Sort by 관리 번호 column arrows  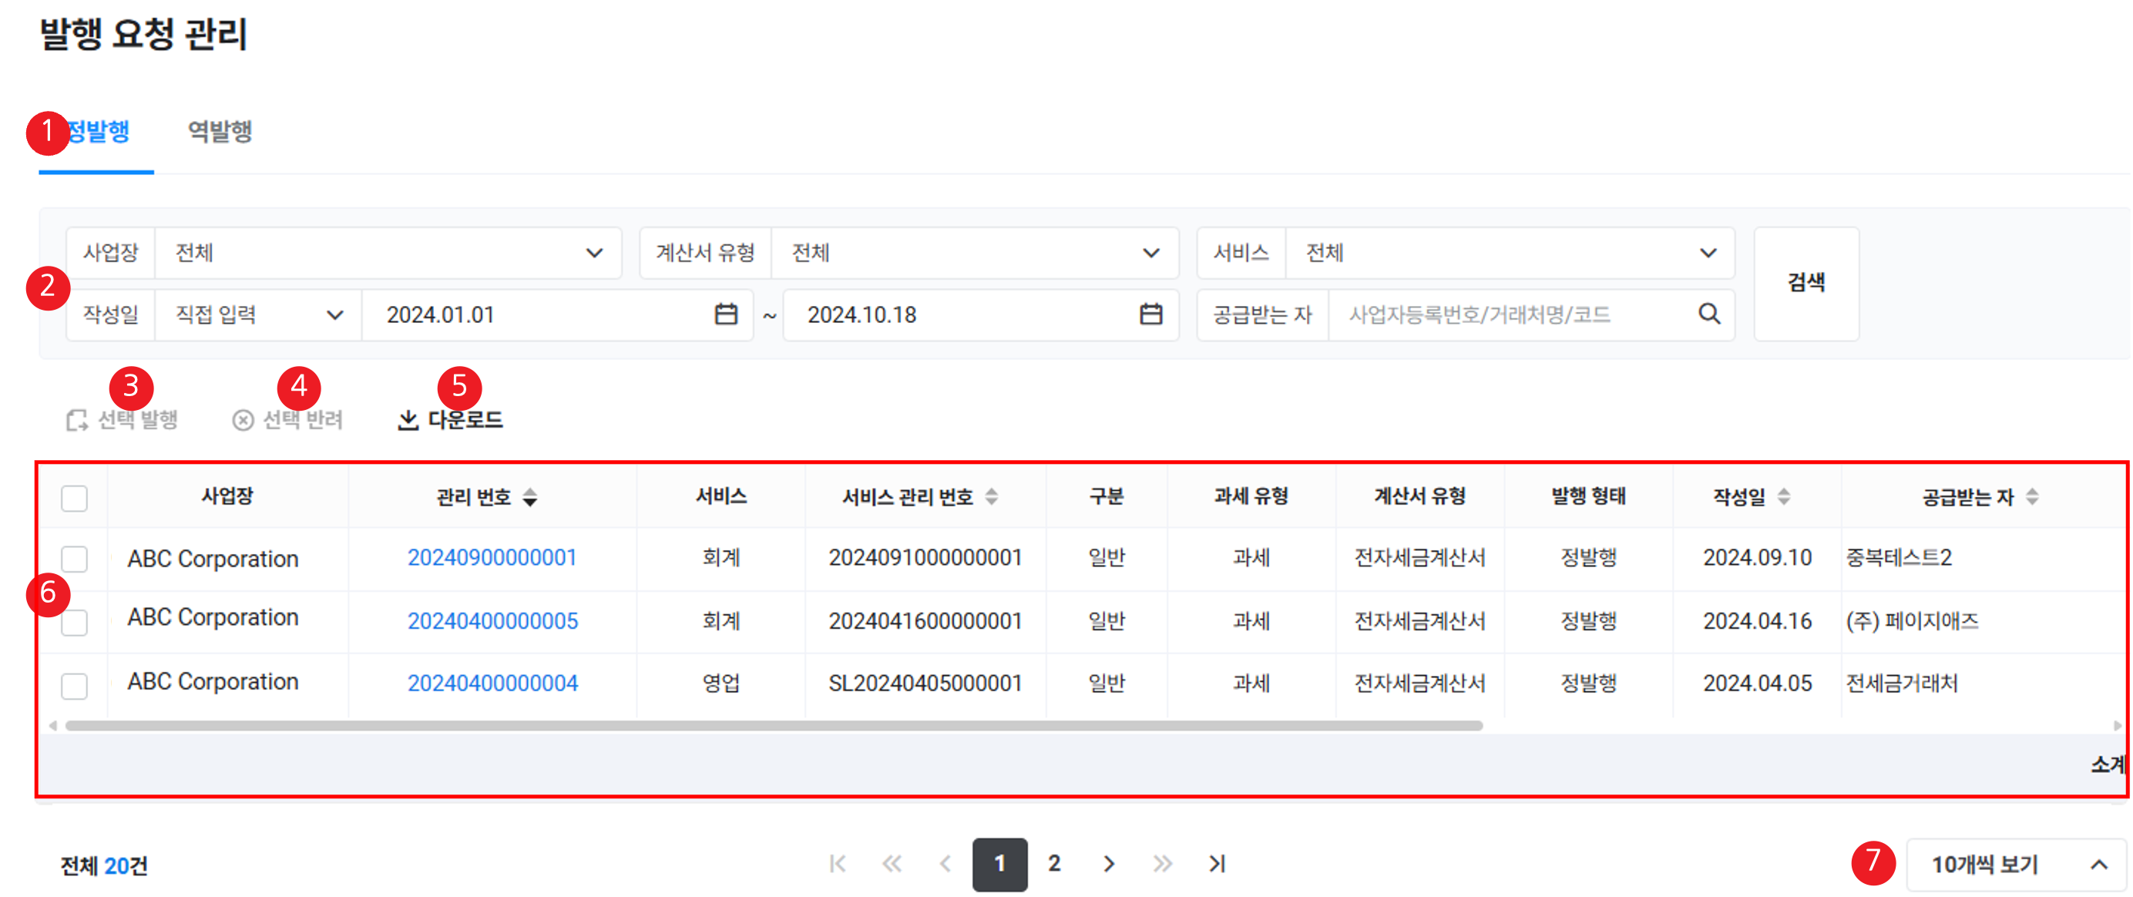(x=530, y=497)
